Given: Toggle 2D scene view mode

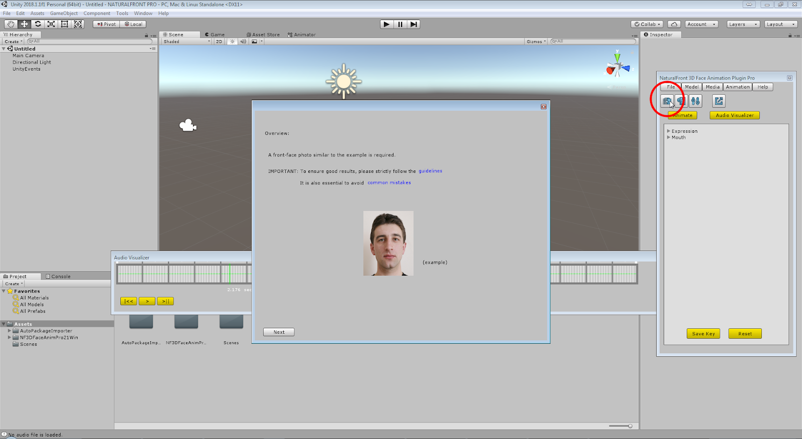Looking at the screenshot, I should pos(219,42).
